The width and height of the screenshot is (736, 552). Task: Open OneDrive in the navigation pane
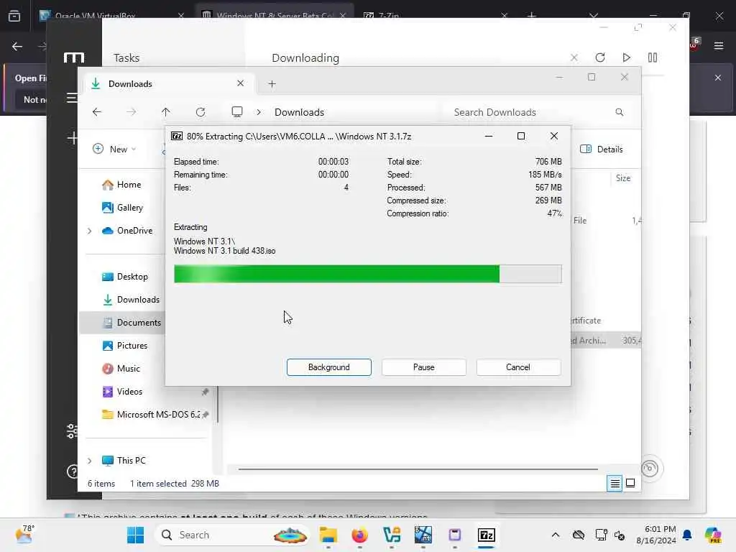click(x=127, y=231)
